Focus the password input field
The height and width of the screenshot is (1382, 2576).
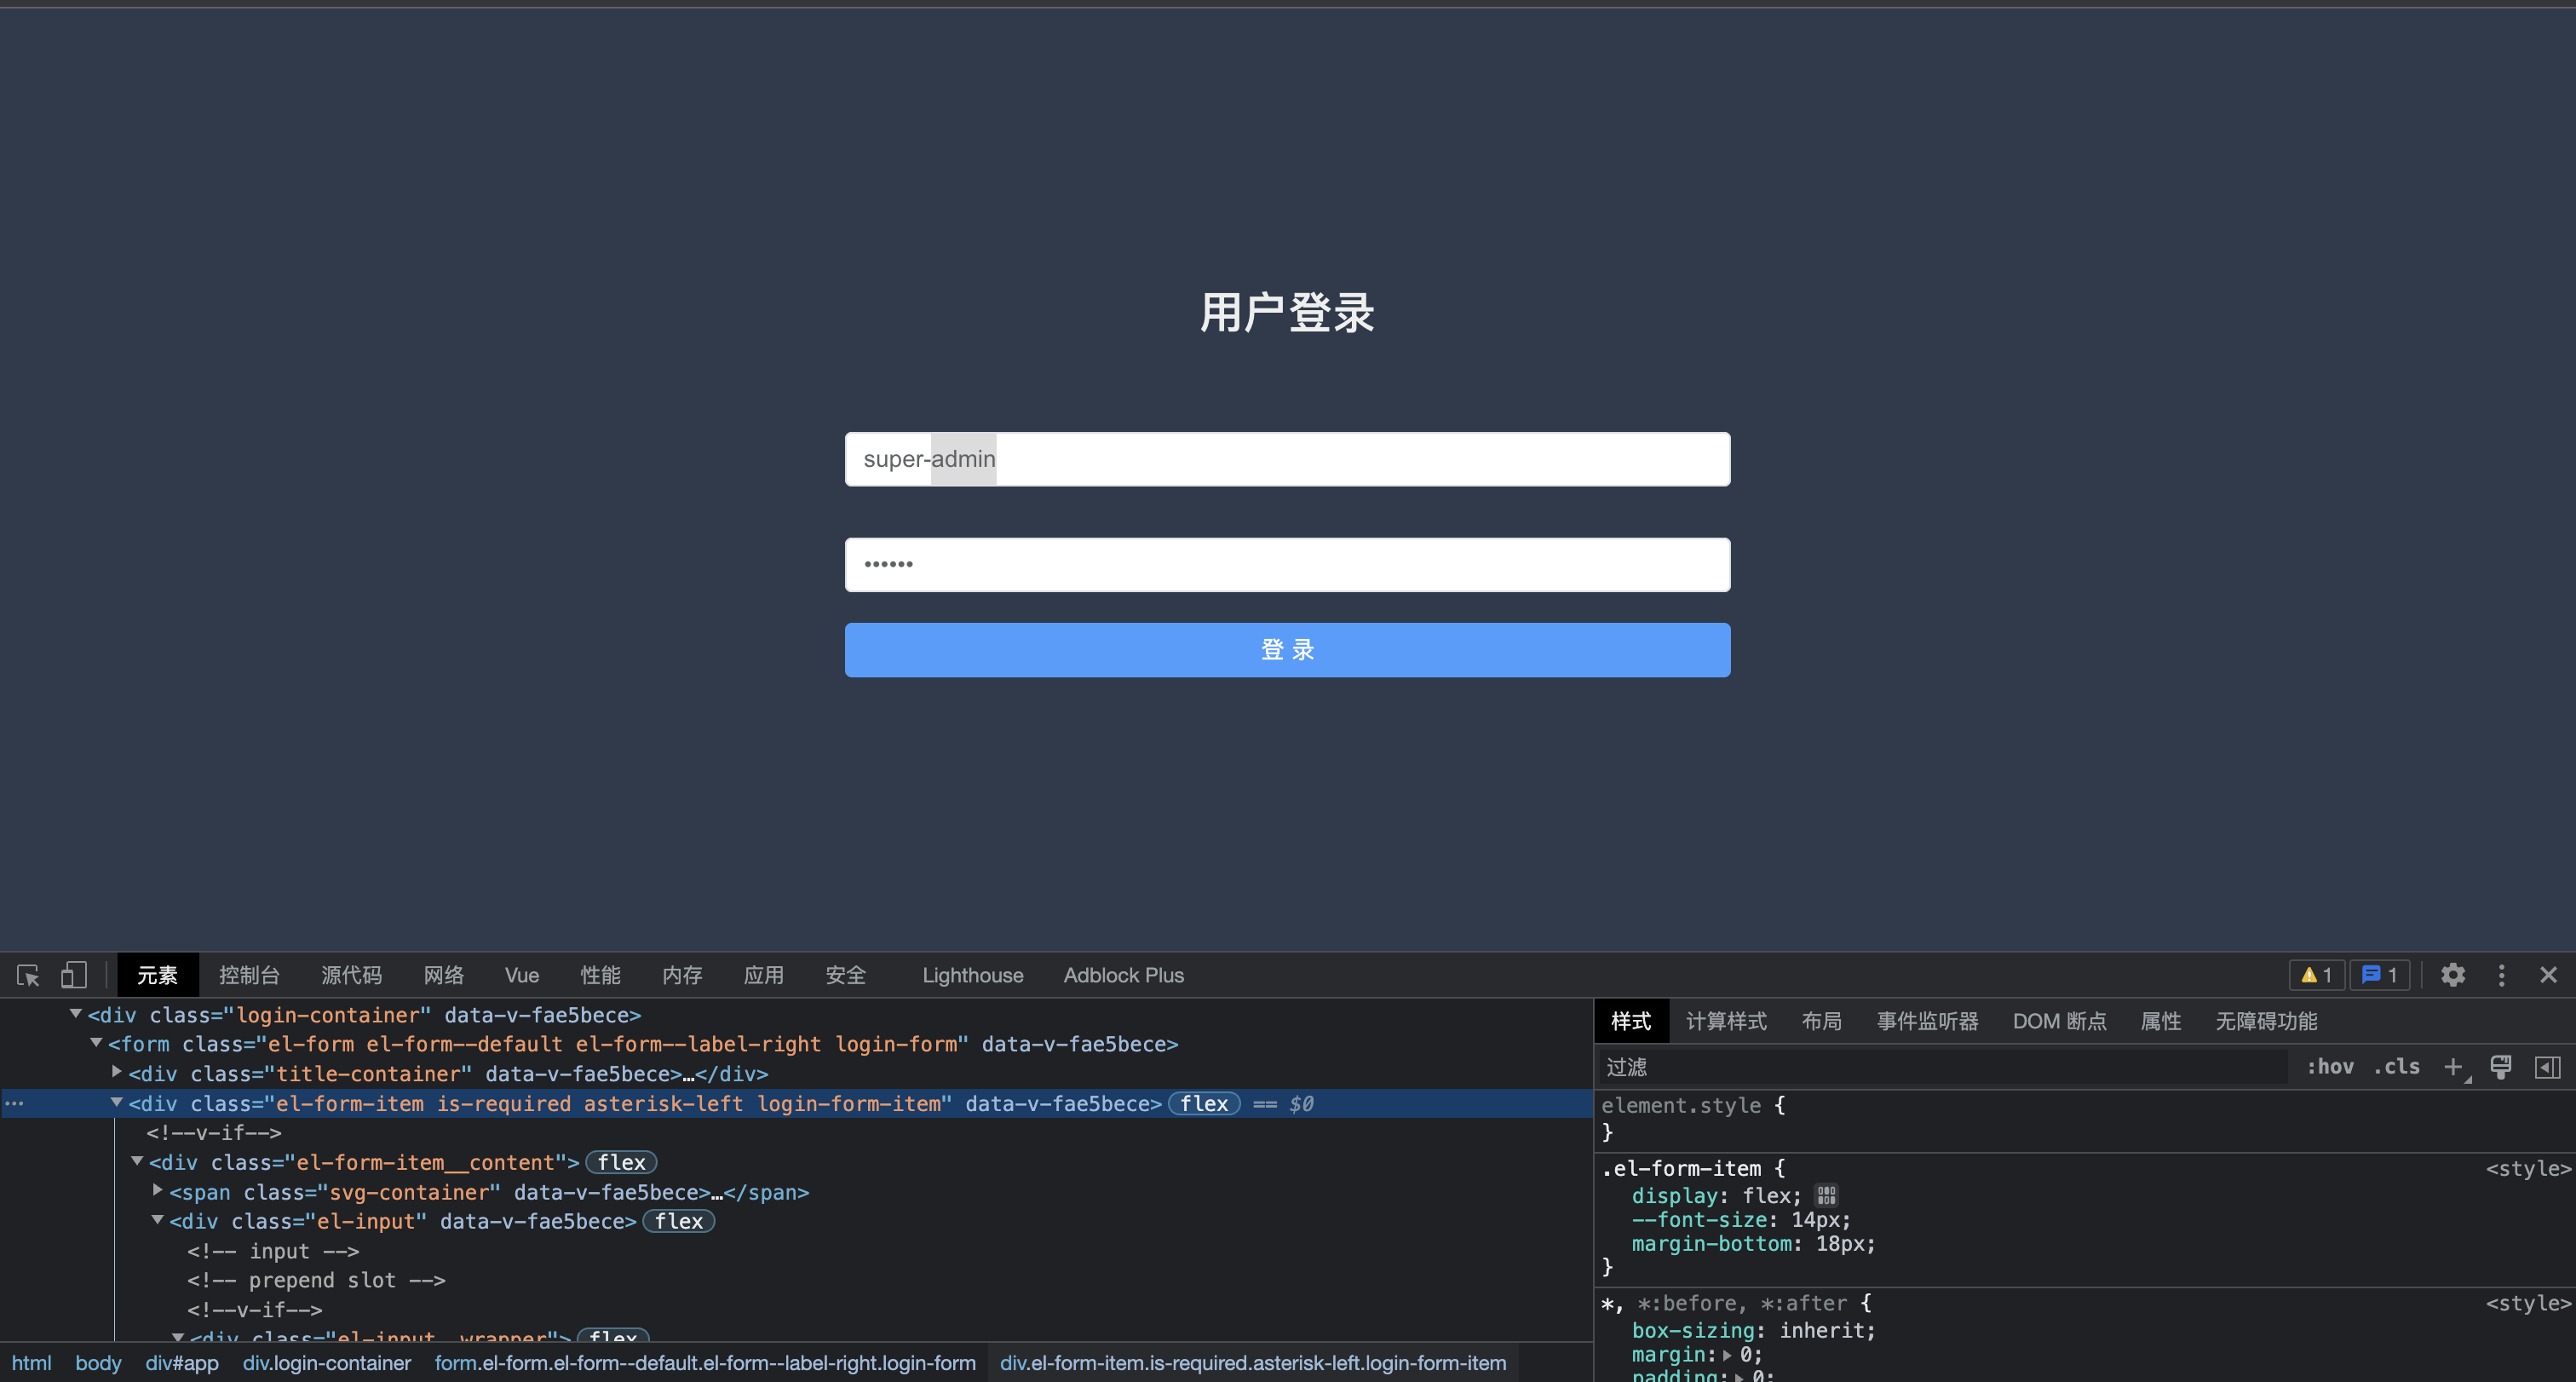pyautogui.click(x=1287, y=565)
